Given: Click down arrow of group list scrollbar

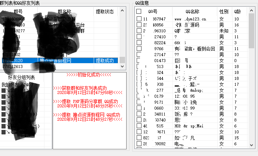Looking at the screenshot, I should [x=122, y=66].
